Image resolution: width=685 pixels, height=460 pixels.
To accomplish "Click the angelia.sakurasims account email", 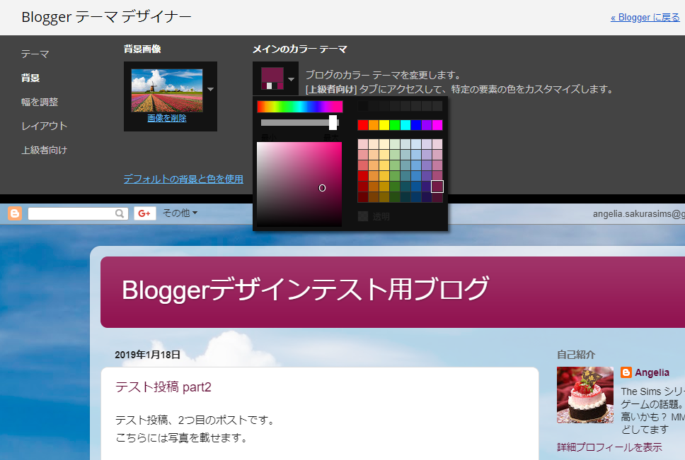I will [x=639, y=213].
